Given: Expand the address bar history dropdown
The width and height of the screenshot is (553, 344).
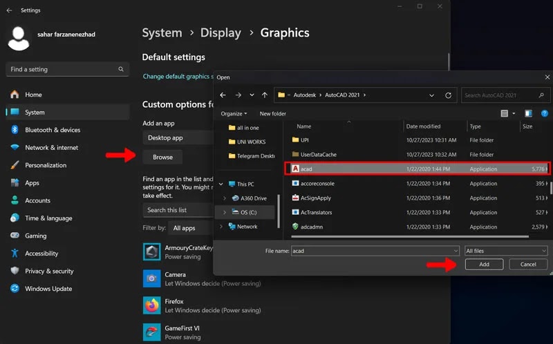Looking at the screenshot, I should tap(431, 95).
